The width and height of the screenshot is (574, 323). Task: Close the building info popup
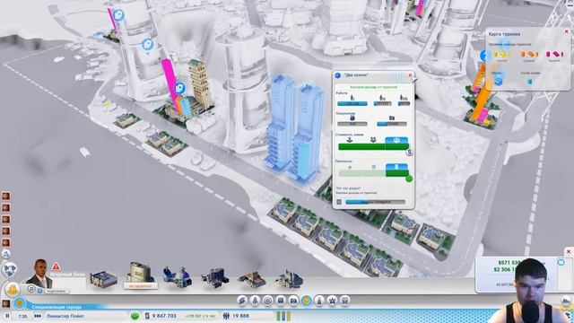click(411, 75)
